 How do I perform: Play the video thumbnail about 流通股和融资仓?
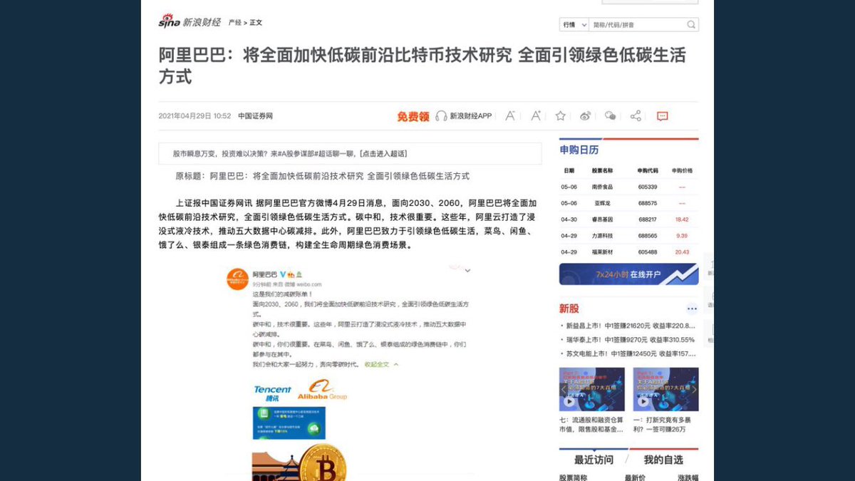pos(591,390)
